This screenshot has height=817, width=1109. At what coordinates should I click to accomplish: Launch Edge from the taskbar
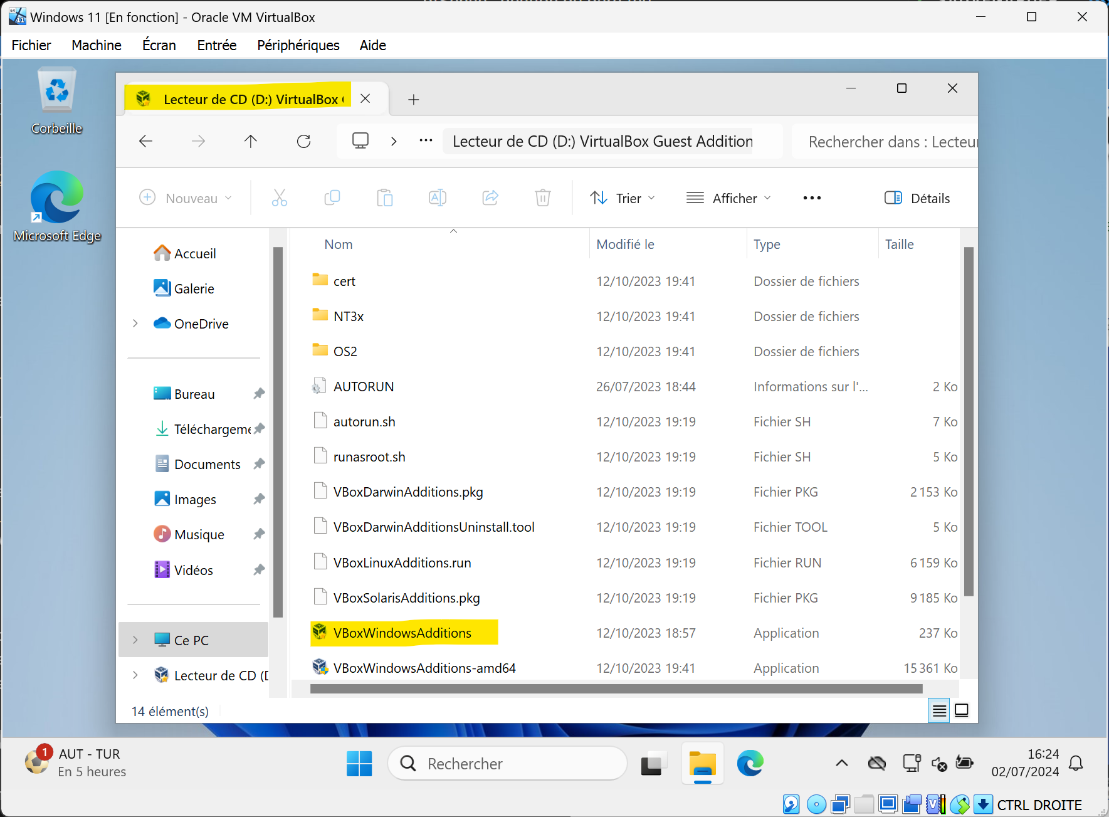pos(750,763)
